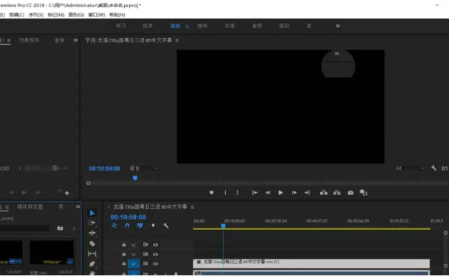Select the Ripple Edit tool
The image size is (449, 278).
pos(92,233)
